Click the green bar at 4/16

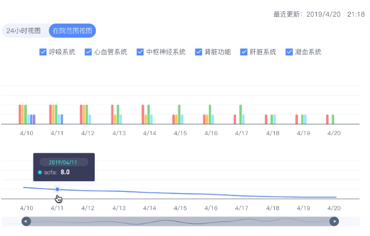(x=210, y=115)
